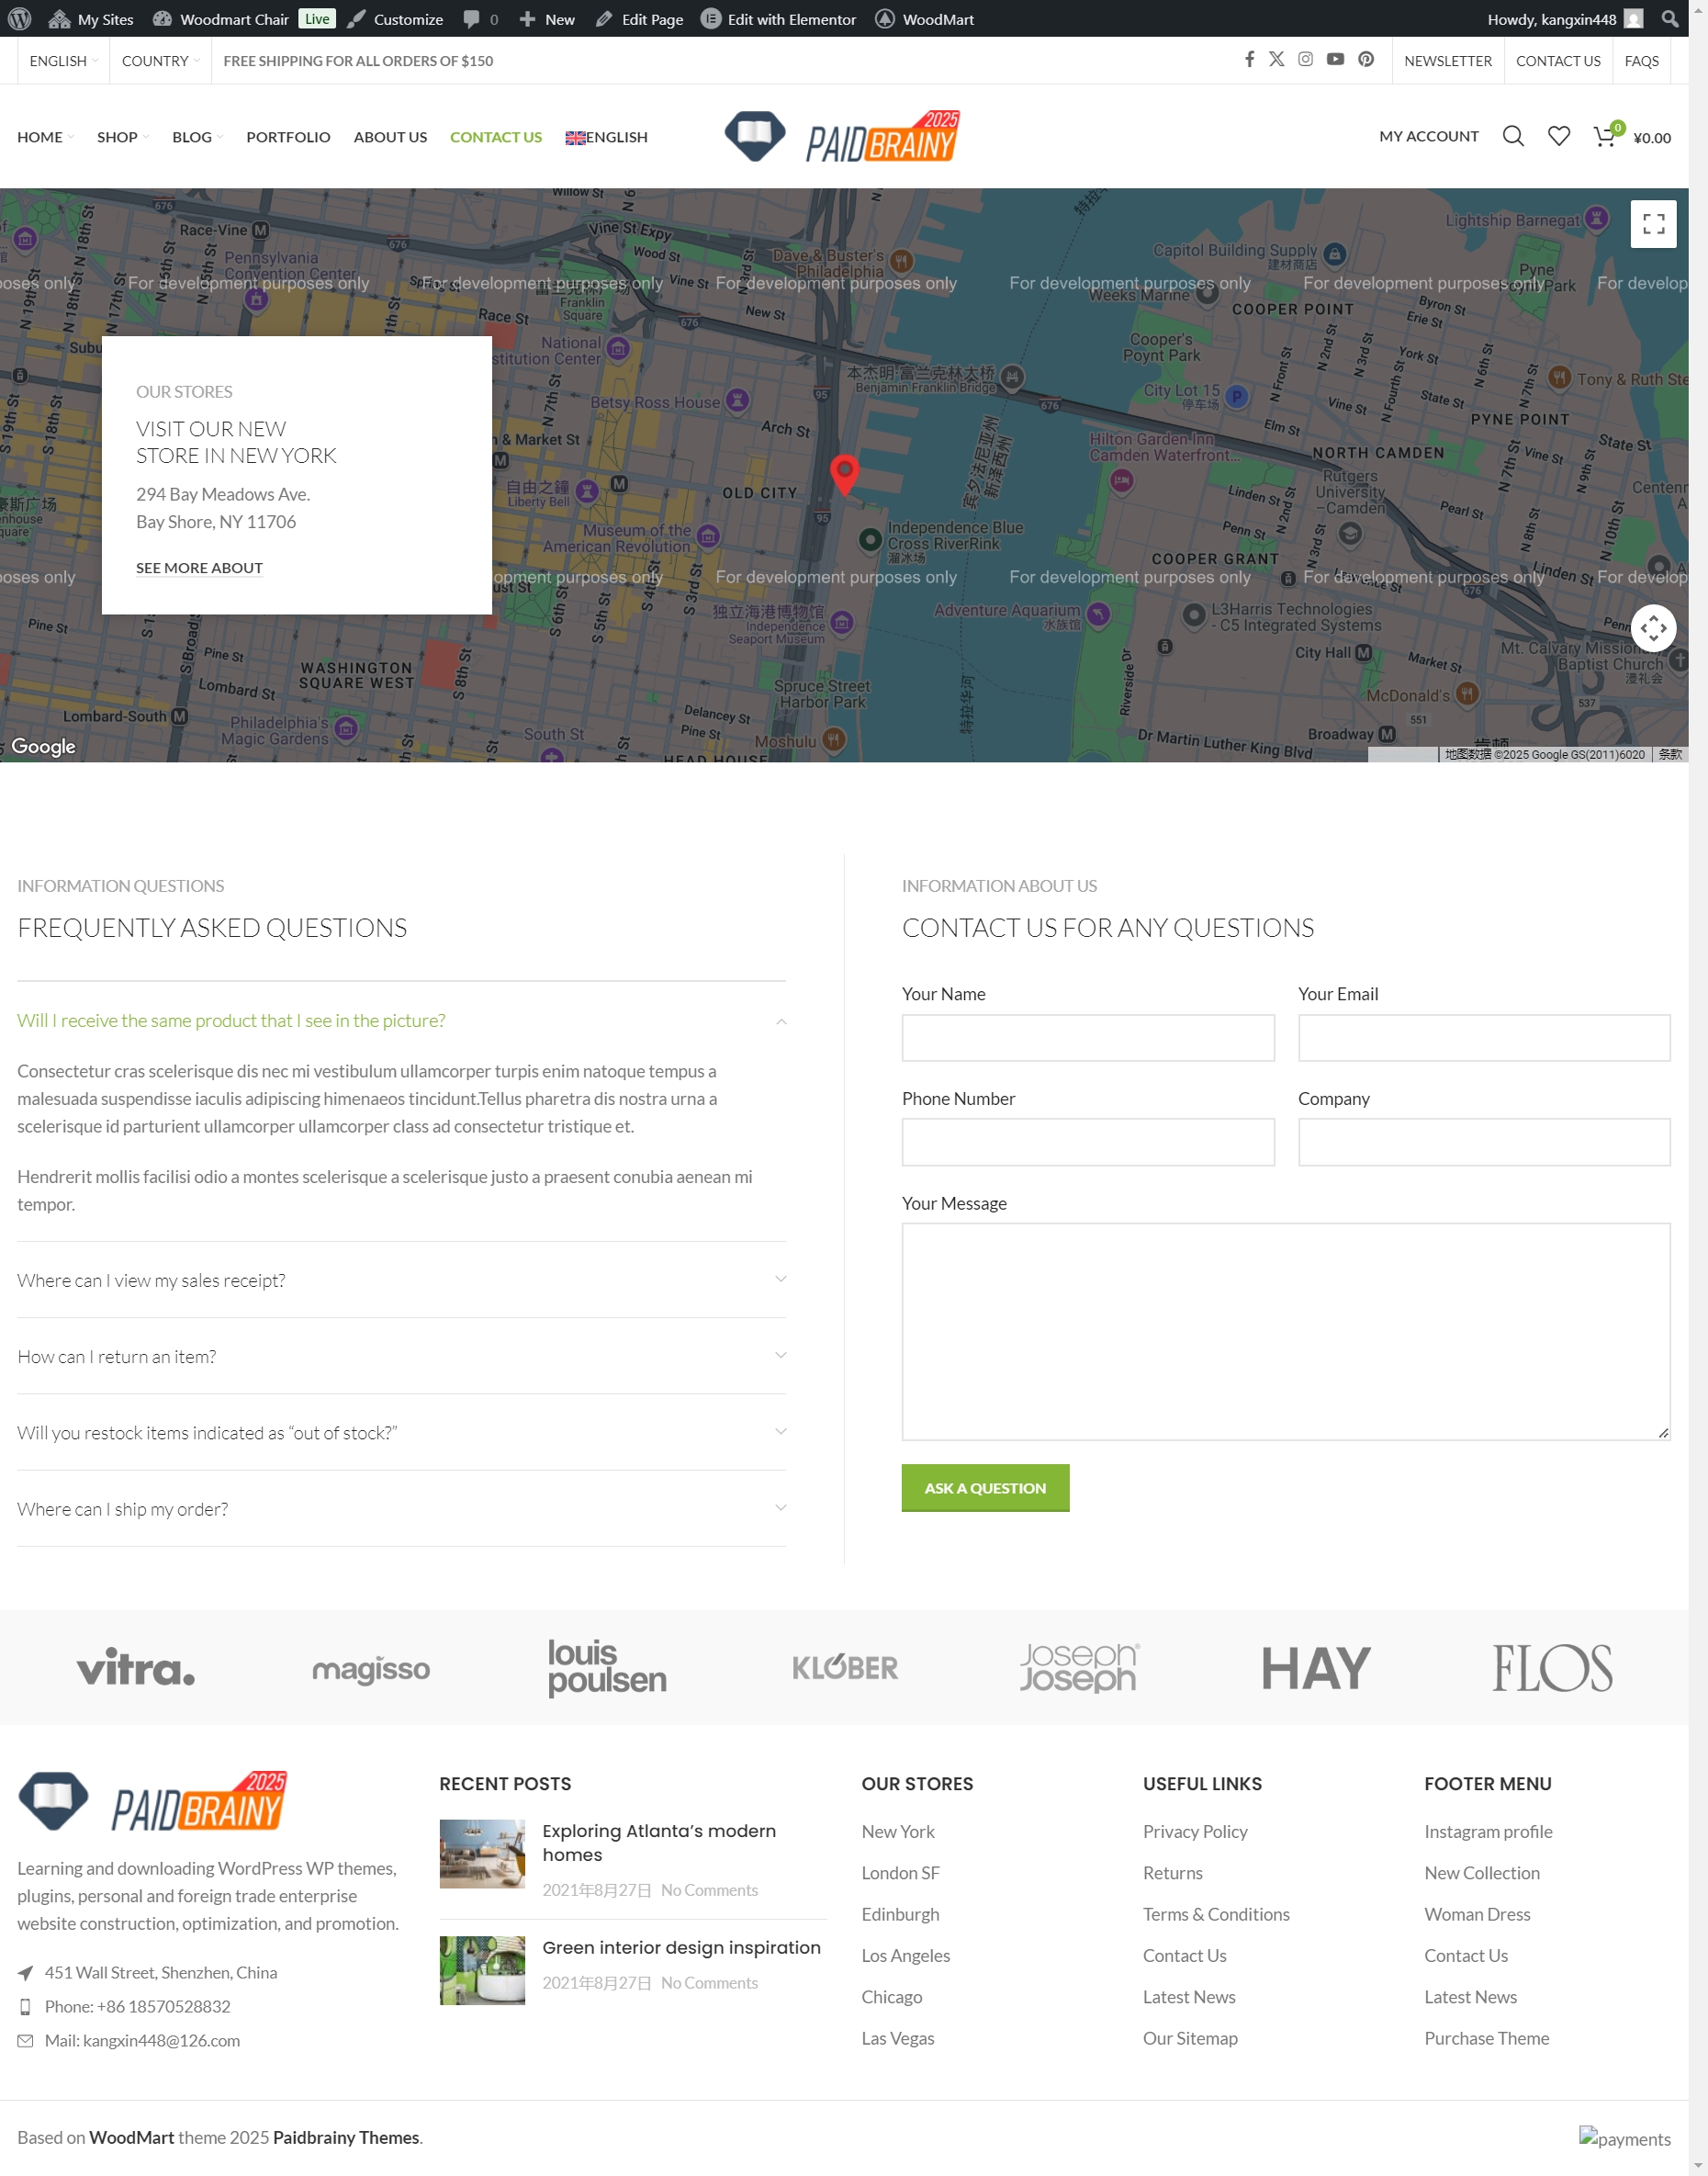The width and height of the screenshot is (1708, 2176).
Task: Click the admin bar search icon
Action: pyautogui.click(x=1669, y=19)
